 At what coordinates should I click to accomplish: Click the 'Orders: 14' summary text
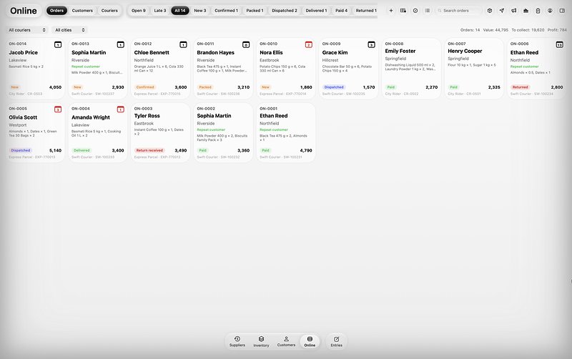click(470, 30)
